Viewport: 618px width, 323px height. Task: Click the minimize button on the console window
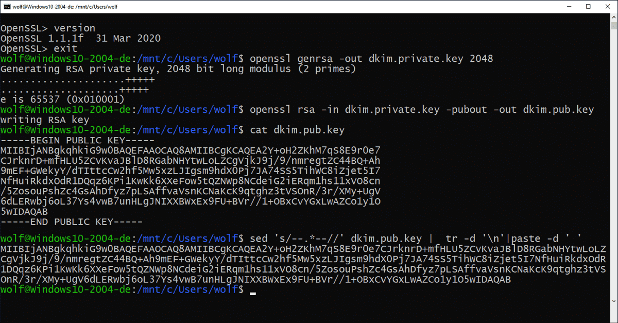[569, 6]
